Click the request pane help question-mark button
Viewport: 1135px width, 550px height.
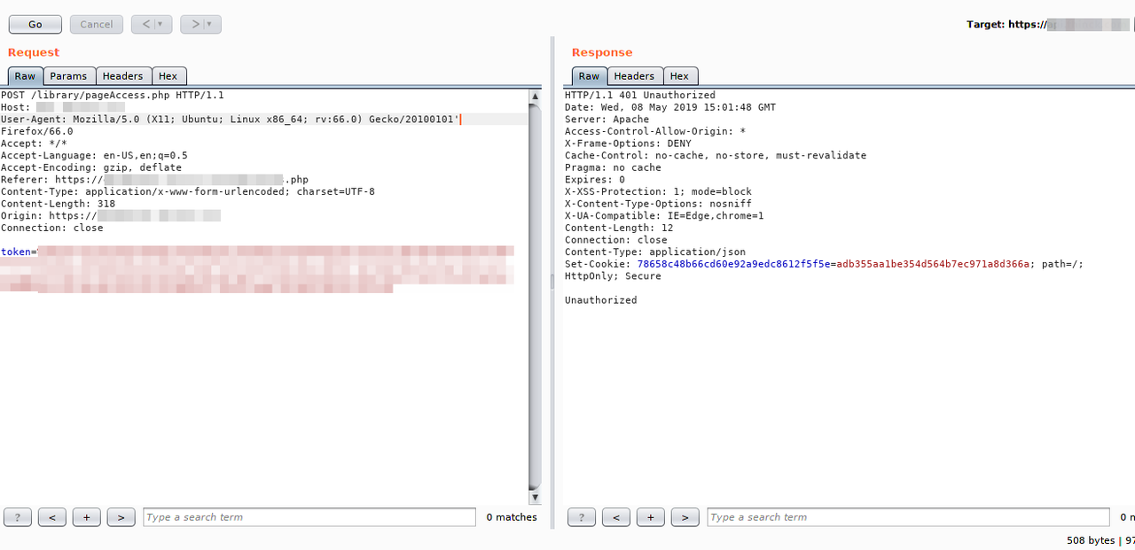click(x=18, y=517)
